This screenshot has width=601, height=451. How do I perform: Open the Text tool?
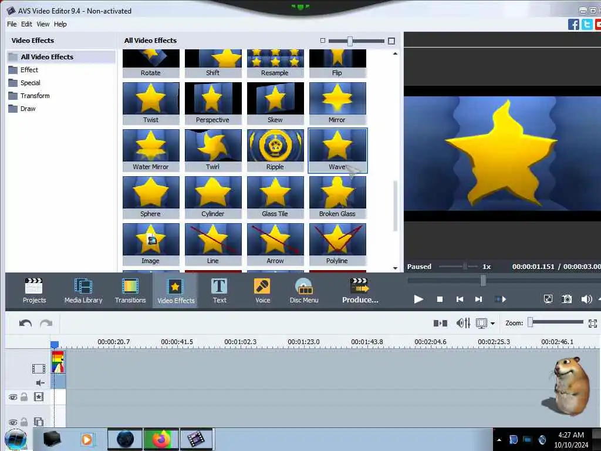pos(220,291)
